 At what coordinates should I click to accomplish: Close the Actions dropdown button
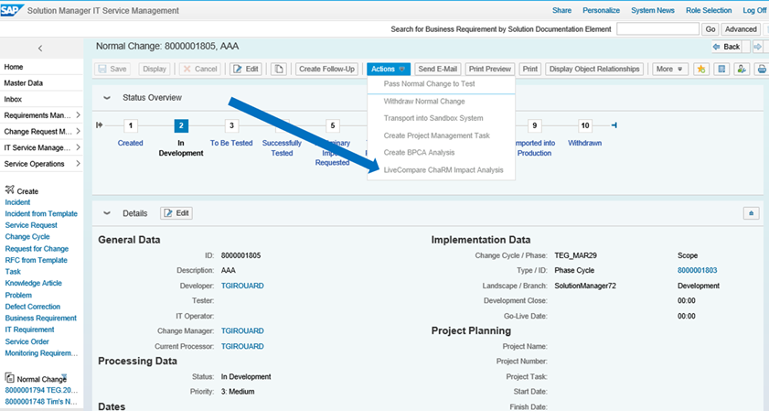point(388,69)
